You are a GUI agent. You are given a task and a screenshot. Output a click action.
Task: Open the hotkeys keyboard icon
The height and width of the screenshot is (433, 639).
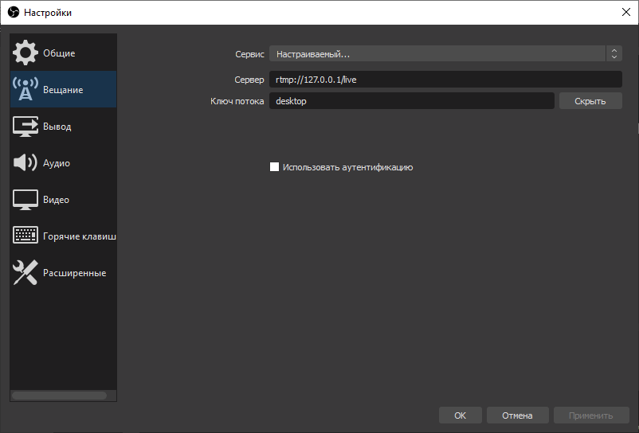tap(25, 236)
